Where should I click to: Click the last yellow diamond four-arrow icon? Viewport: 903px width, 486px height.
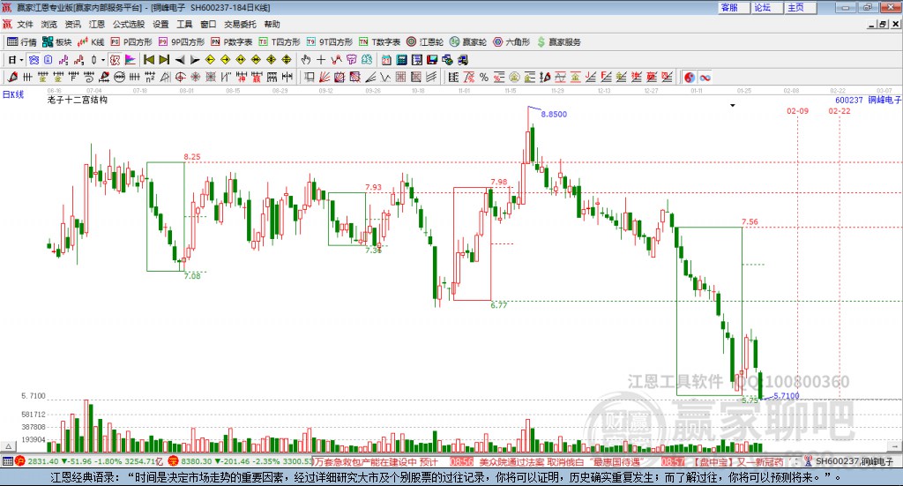click(x=287, y=60)
